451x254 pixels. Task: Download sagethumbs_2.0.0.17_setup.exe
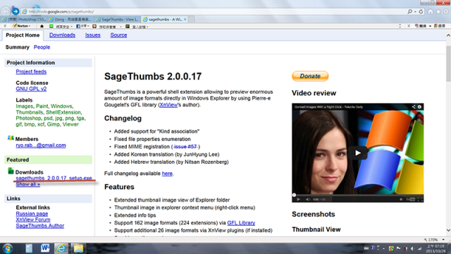[54, 179]
